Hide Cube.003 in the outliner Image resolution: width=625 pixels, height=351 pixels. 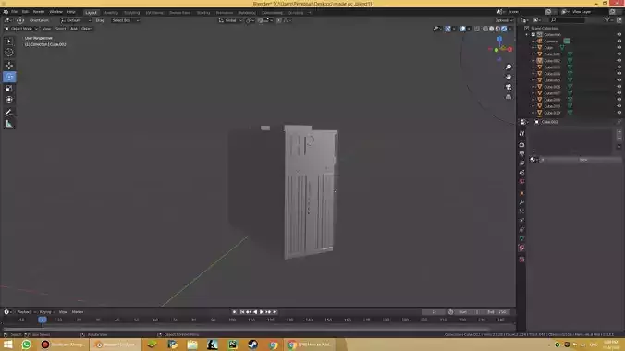pyautogui.click(x=619, y=67)
